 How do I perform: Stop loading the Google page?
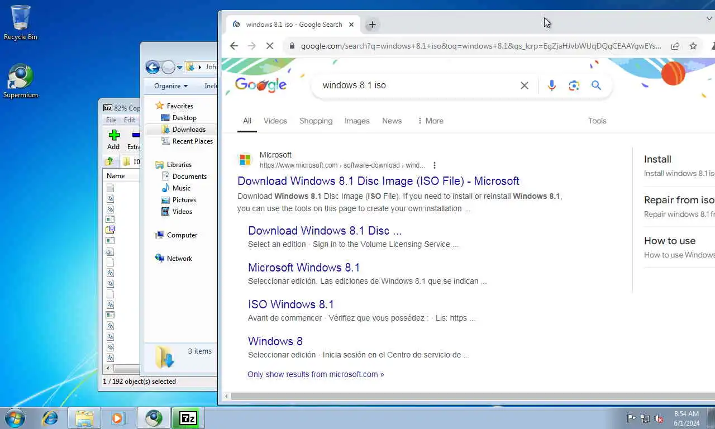click(x=270, y=46)
